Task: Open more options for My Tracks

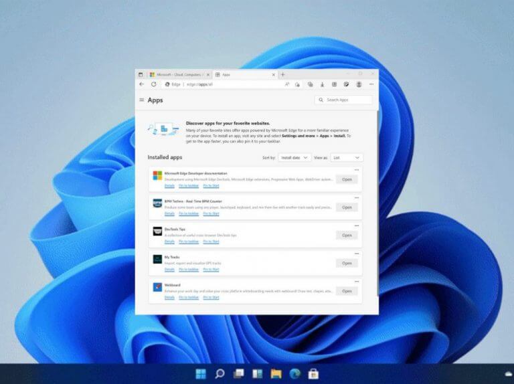Action: [357, 254]
